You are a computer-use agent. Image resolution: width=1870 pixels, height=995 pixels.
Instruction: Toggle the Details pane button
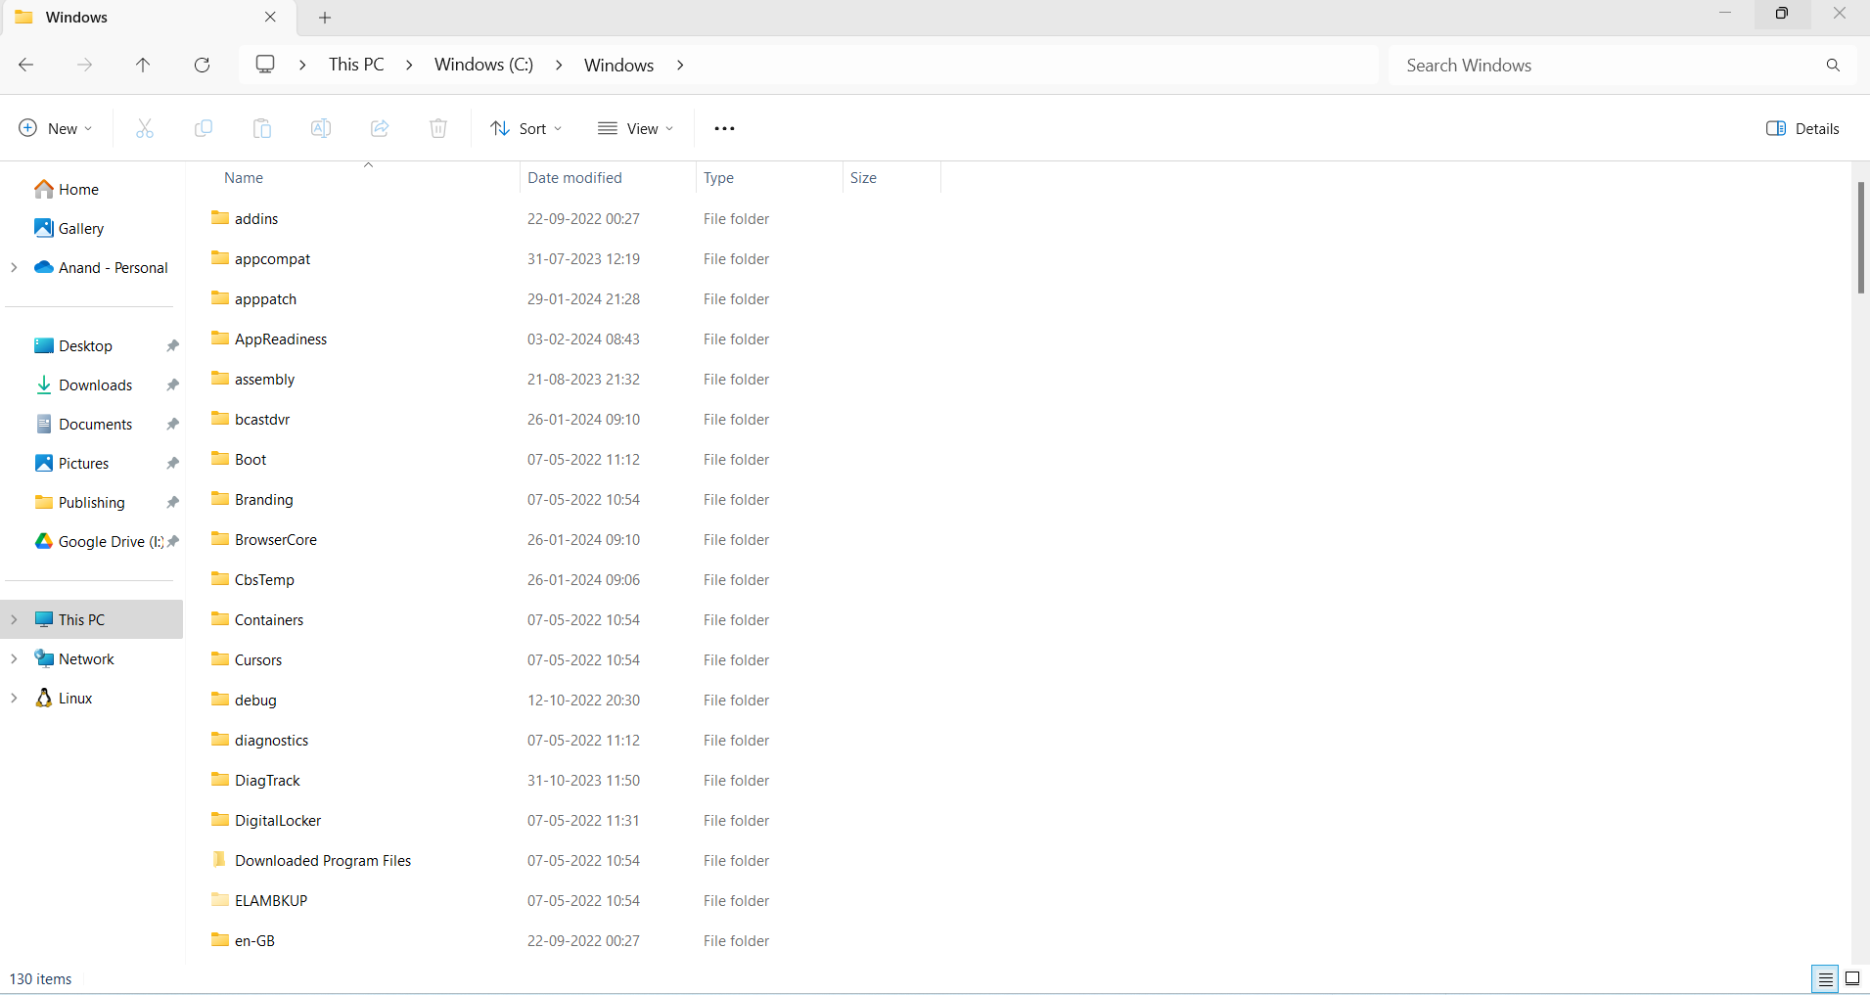[1802, 128]
